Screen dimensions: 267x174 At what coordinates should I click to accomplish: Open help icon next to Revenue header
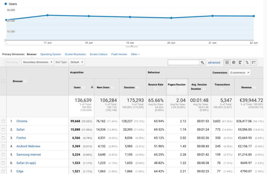point(255,87)
